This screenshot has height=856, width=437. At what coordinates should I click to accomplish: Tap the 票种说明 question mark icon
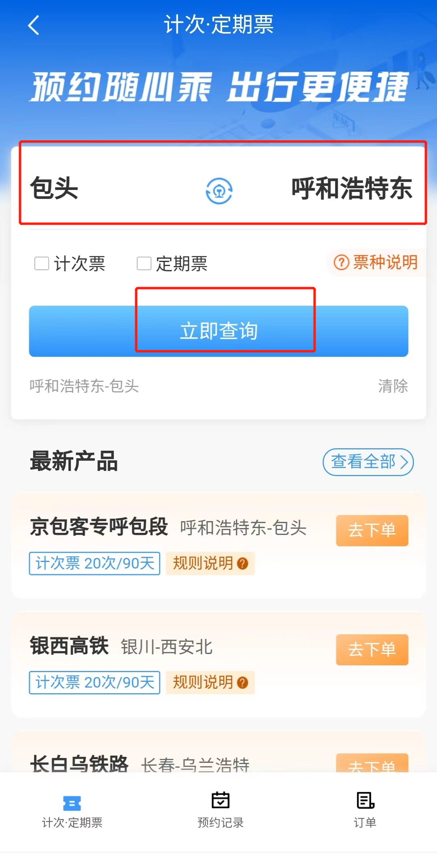coord(341,262)
